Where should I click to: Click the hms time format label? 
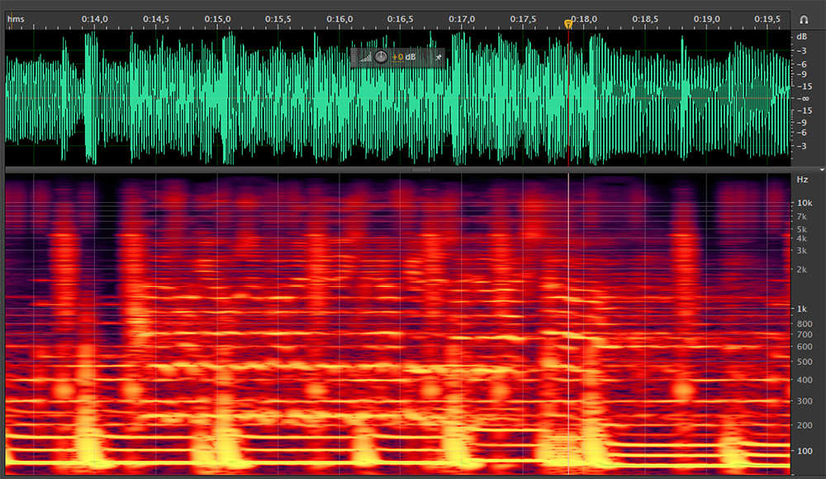coord(14,18)
